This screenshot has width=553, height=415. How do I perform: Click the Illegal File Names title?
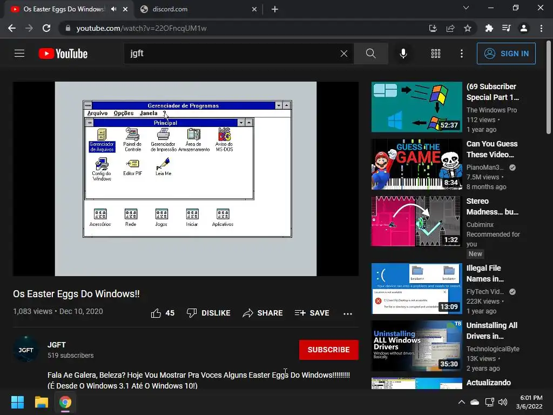coord(485,273)
